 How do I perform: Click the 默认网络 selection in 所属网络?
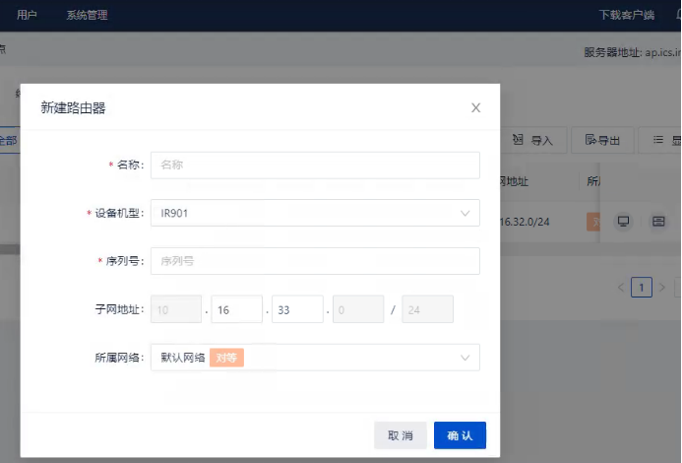(x=183, y=358)
